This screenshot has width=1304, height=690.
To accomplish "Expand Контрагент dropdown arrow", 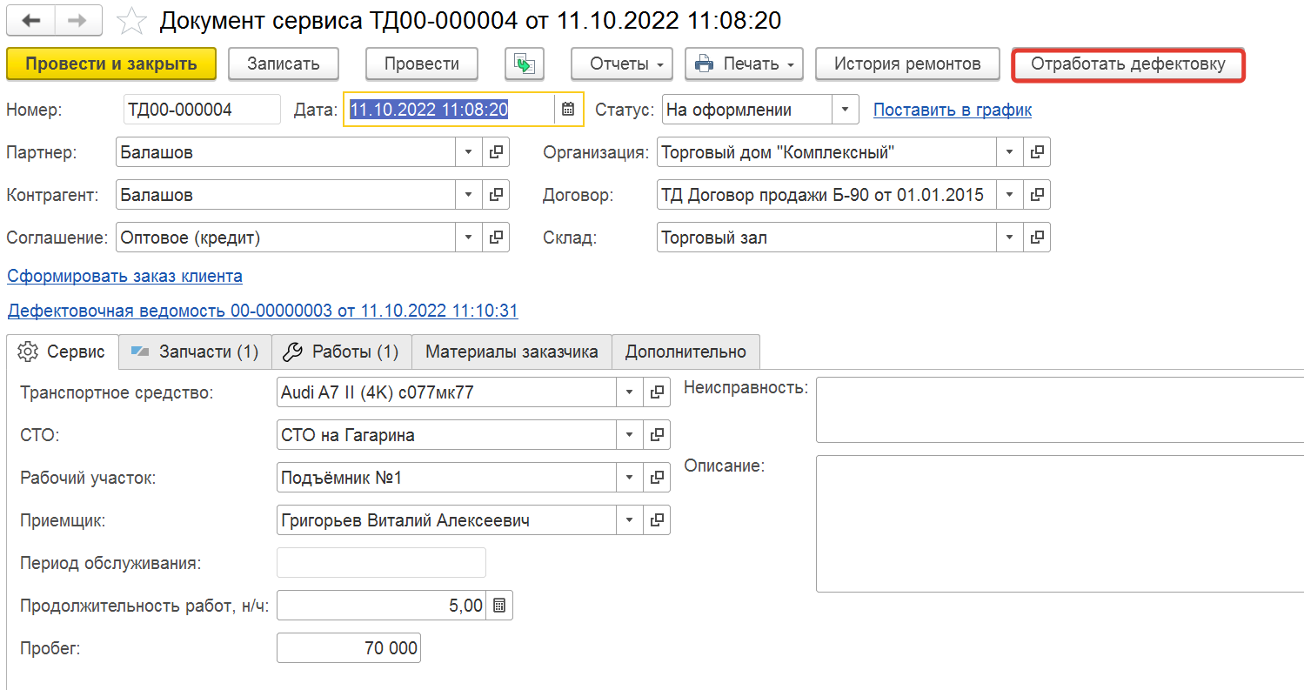I will [x=469, y=195].
